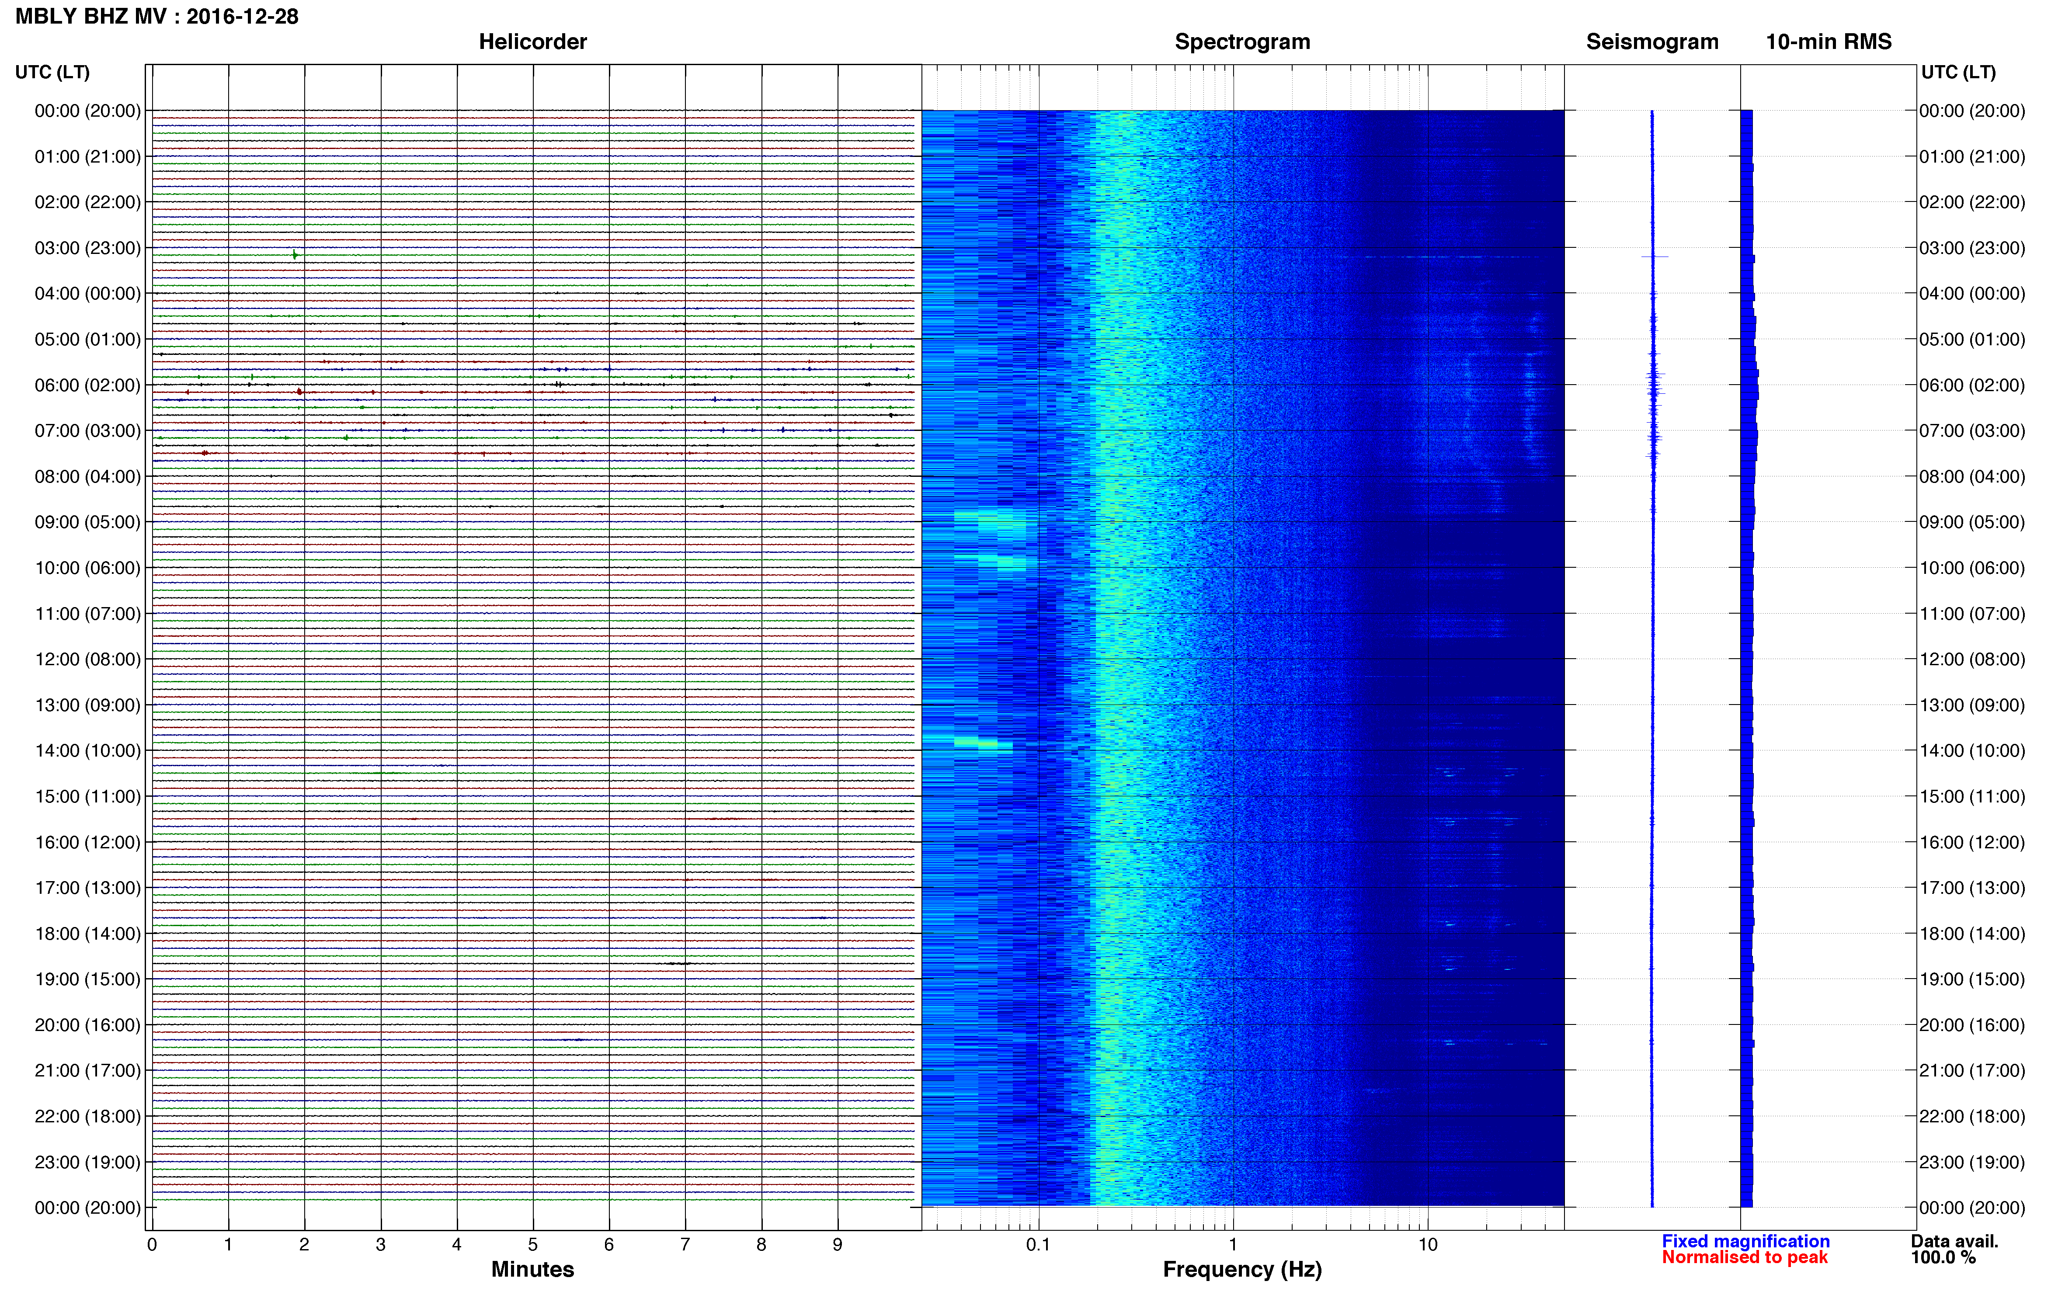Click '20:00 (16:00)' on the helicorder time axis
Image resolution: width=2072 pixels, height=1295 pixels.
[x=87, y=1025]
